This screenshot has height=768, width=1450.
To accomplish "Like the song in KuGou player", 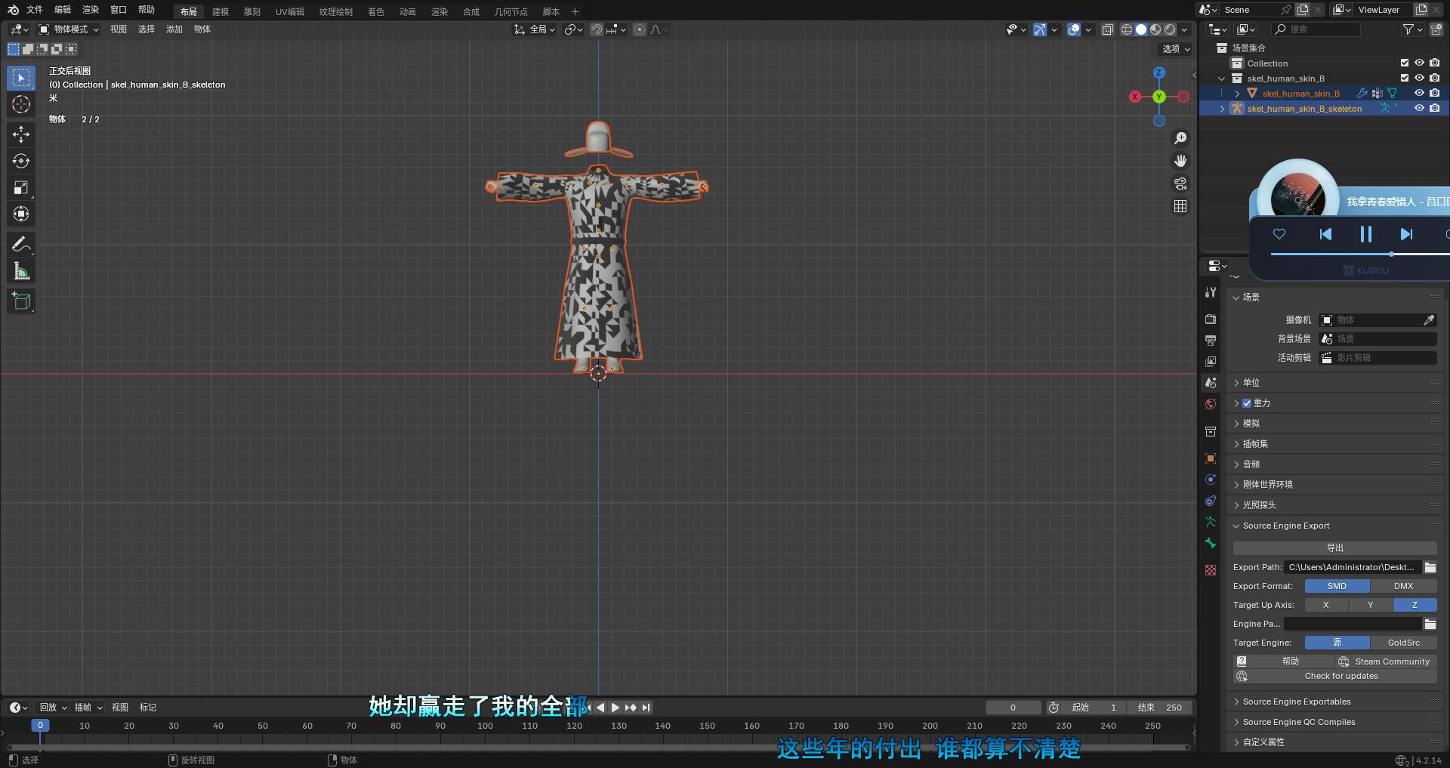I will 1279,234.
